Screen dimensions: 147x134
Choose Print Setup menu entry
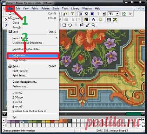click(33, 76)
